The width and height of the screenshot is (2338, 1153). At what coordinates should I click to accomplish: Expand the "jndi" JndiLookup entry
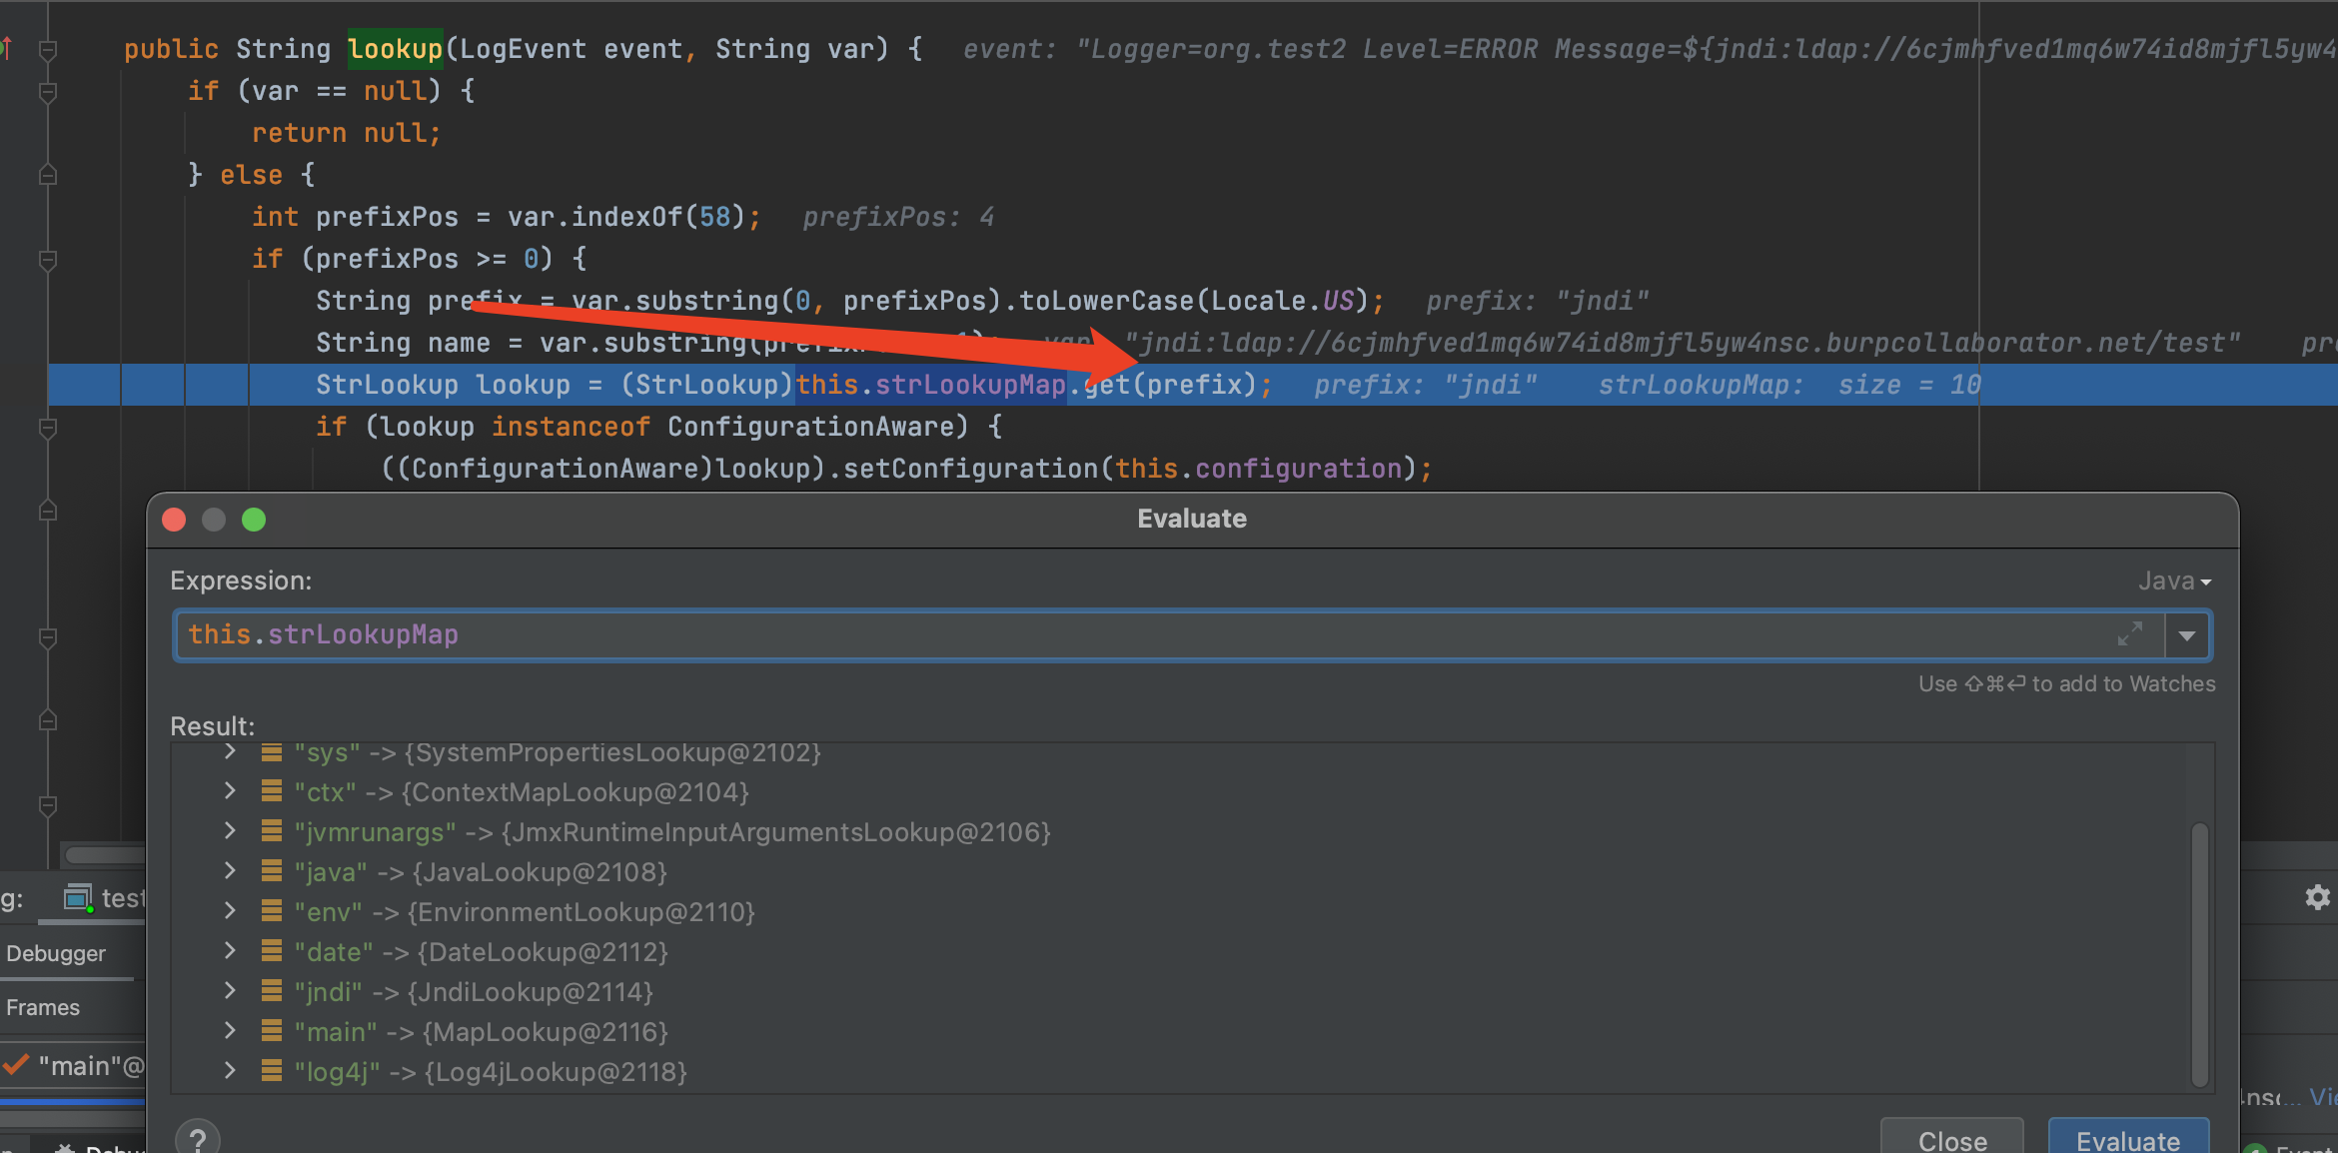(x=230, y=991)
